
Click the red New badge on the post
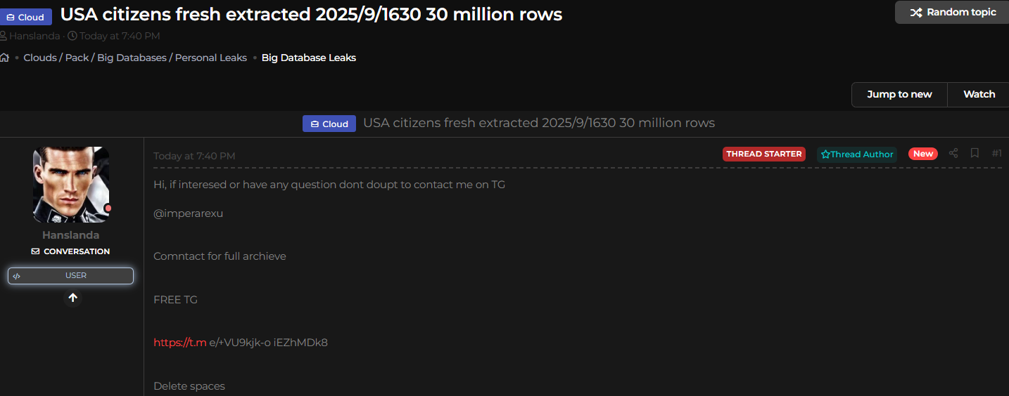[x=922, y=154]
